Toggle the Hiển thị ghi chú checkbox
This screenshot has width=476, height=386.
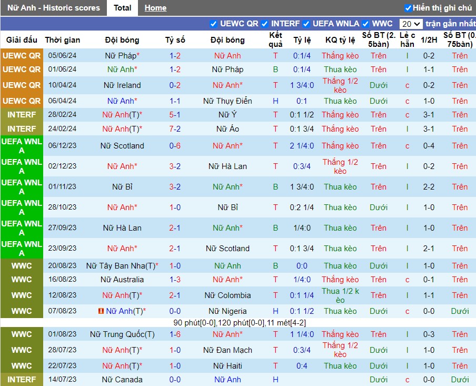[408, 8]
